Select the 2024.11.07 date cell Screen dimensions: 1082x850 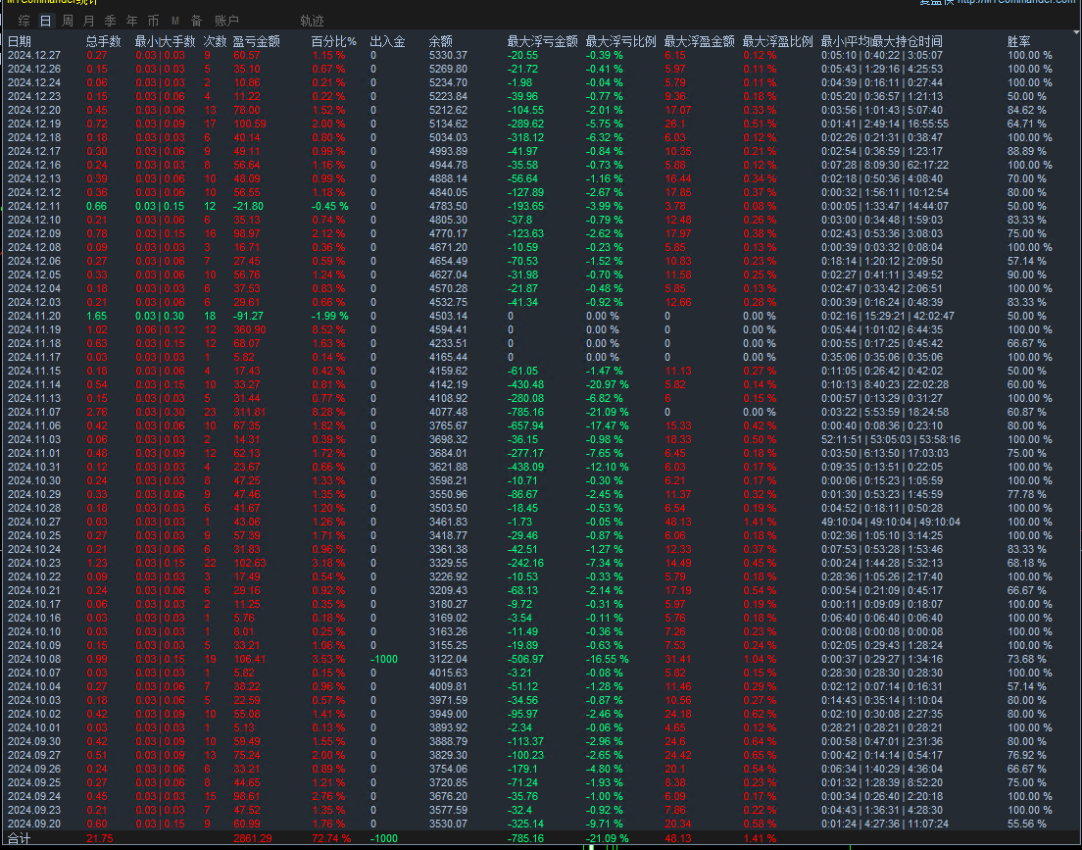tap(33, 412)
